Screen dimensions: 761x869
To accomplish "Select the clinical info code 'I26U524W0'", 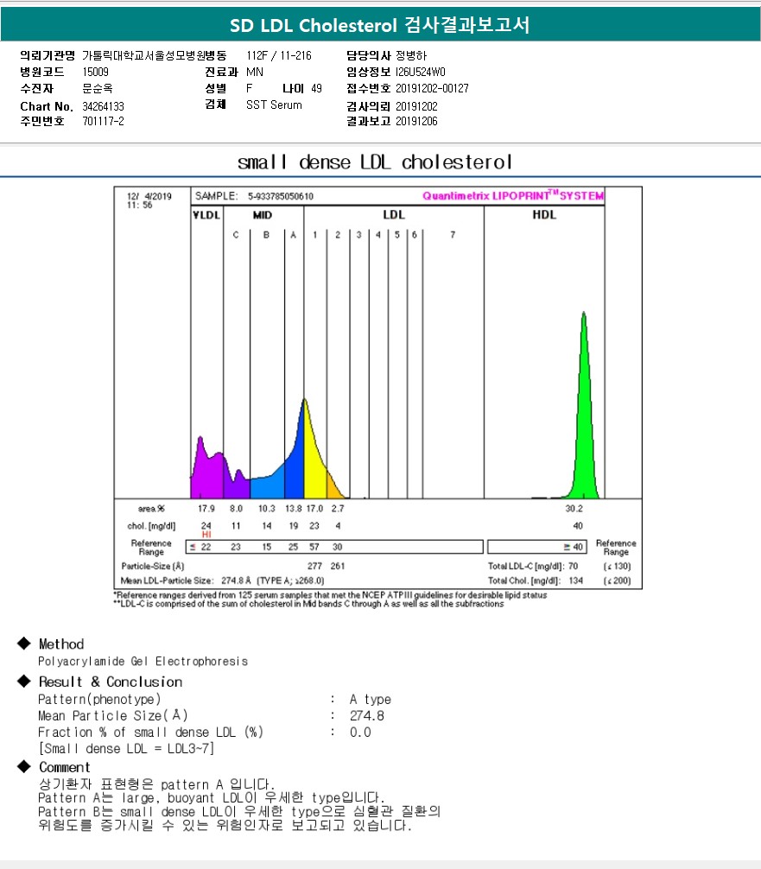I will tap(420, 72).
